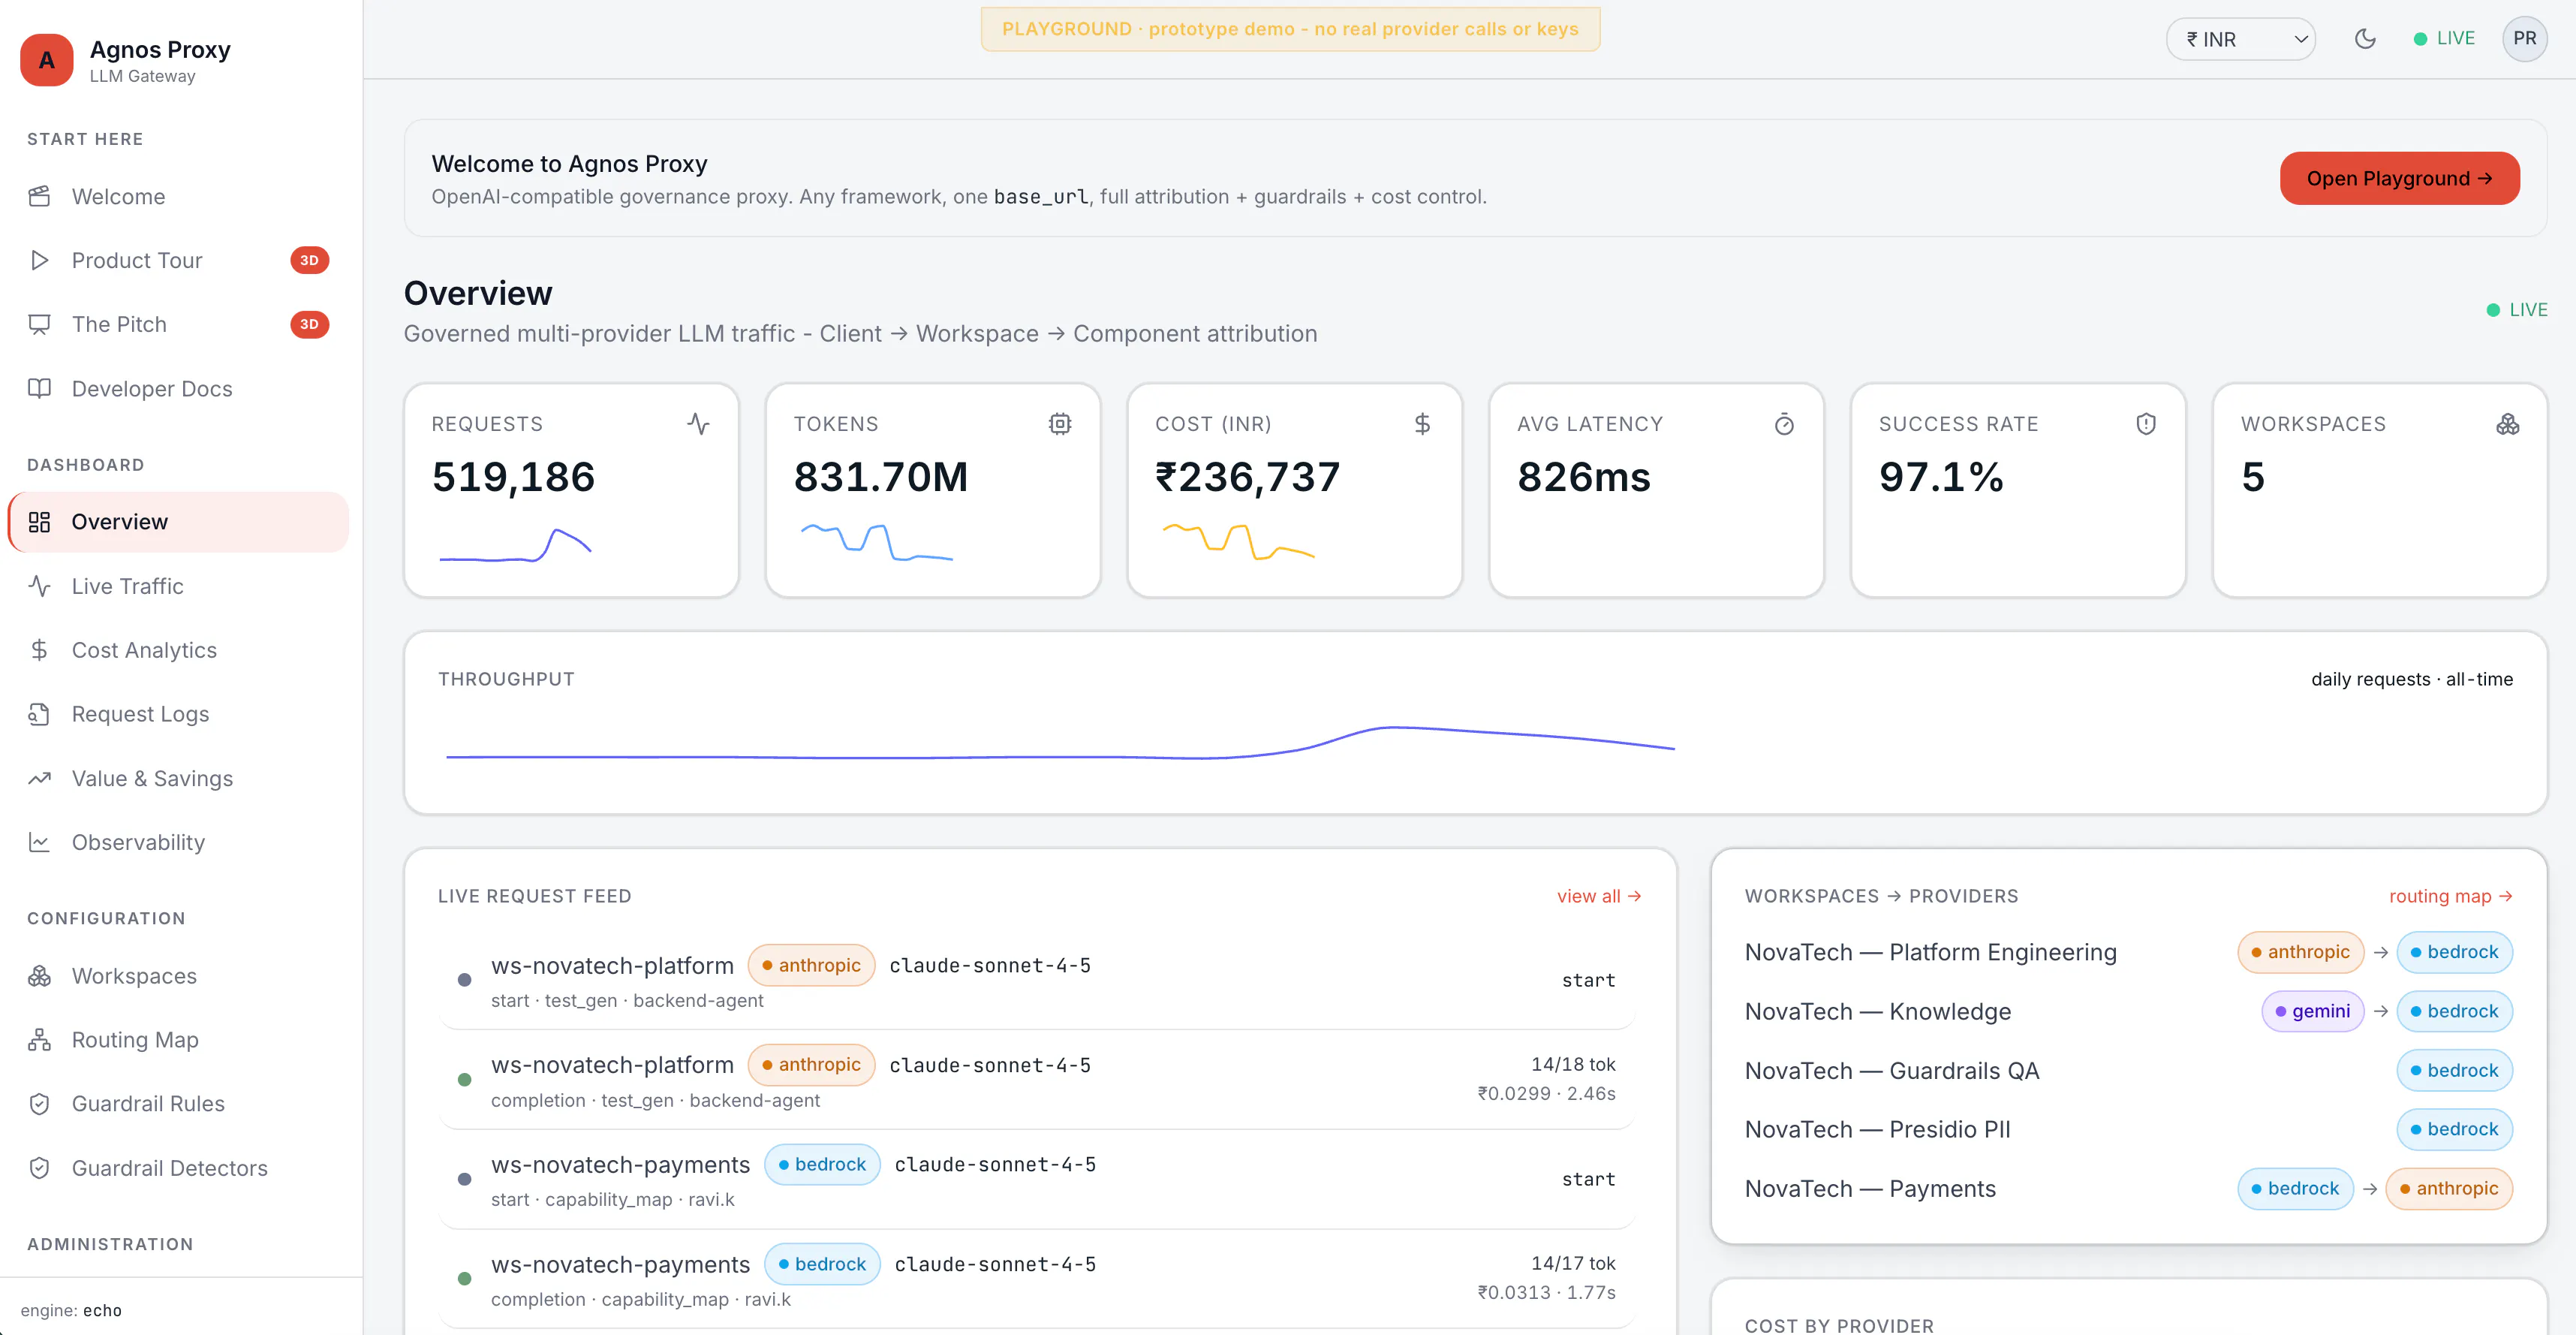The height and width of the screenshot is (1335, 2576).
Task: Click the '826ms' latency value
Action: point(1584,477)
